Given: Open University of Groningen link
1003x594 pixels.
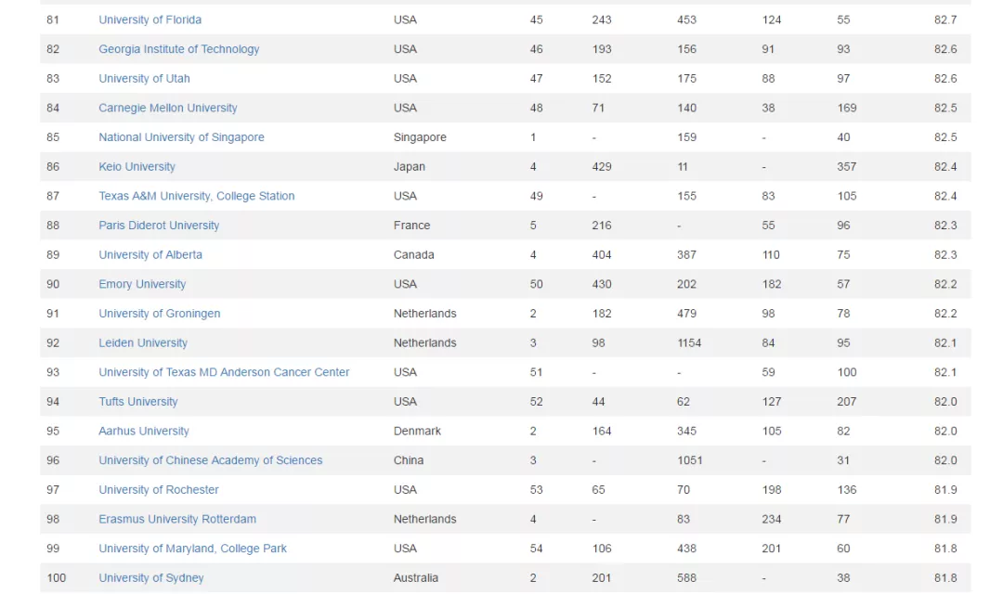Looking at the screenshot, I should [160, 314].
